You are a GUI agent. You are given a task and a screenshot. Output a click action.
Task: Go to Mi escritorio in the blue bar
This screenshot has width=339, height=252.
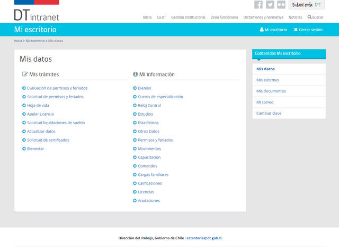(273, 30)
